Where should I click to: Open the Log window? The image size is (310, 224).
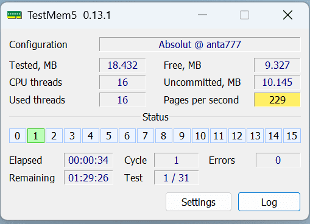click(269, 202)
